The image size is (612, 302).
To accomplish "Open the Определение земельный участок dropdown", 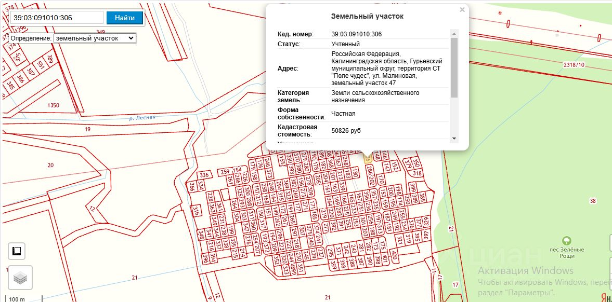I will (95, 38).
